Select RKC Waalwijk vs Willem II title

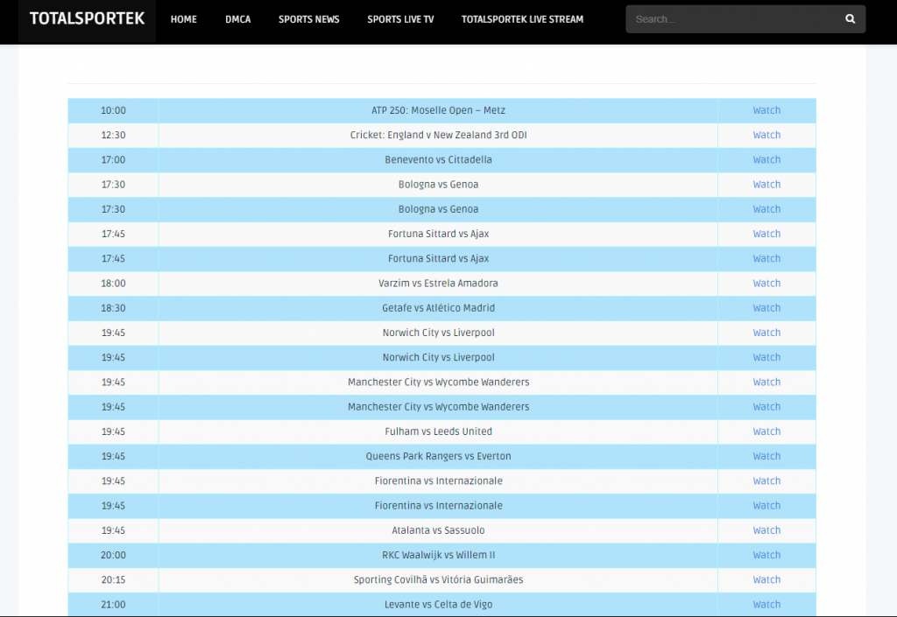438,555
